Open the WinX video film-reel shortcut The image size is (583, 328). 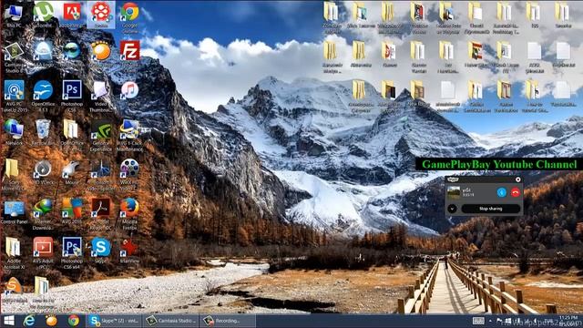[129, 175]
